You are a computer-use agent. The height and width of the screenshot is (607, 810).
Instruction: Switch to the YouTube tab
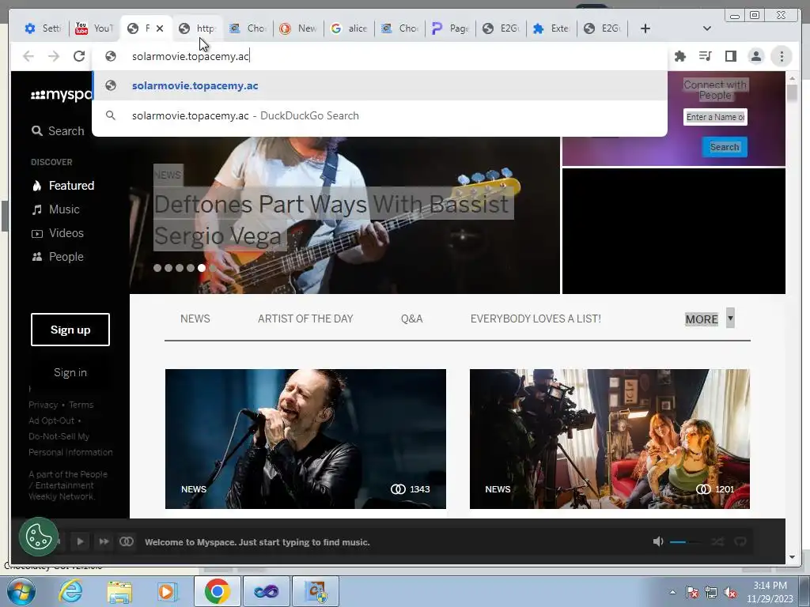pos(94,28)
